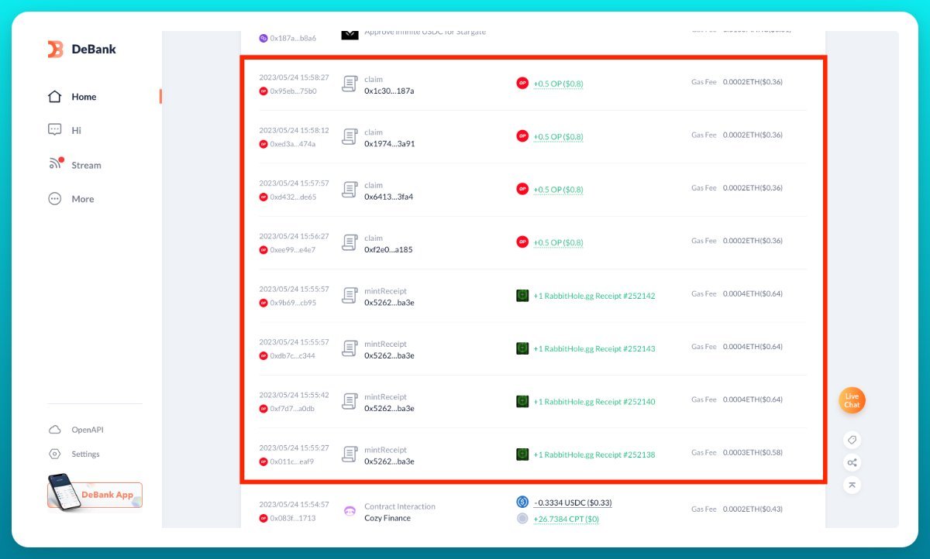Open RabbitHole.gg Receipt #252143
This screenshot has height=559, width=930.
point(594,348)
